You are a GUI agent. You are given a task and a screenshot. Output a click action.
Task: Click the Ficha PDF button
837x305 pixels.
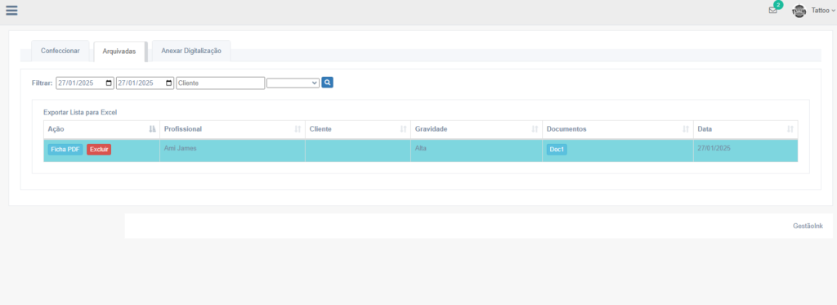(65, 150)
